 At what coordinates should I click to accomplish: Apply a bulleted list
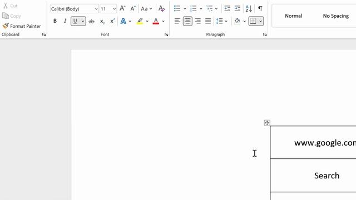pyautogui.click(x=177, y=9)
